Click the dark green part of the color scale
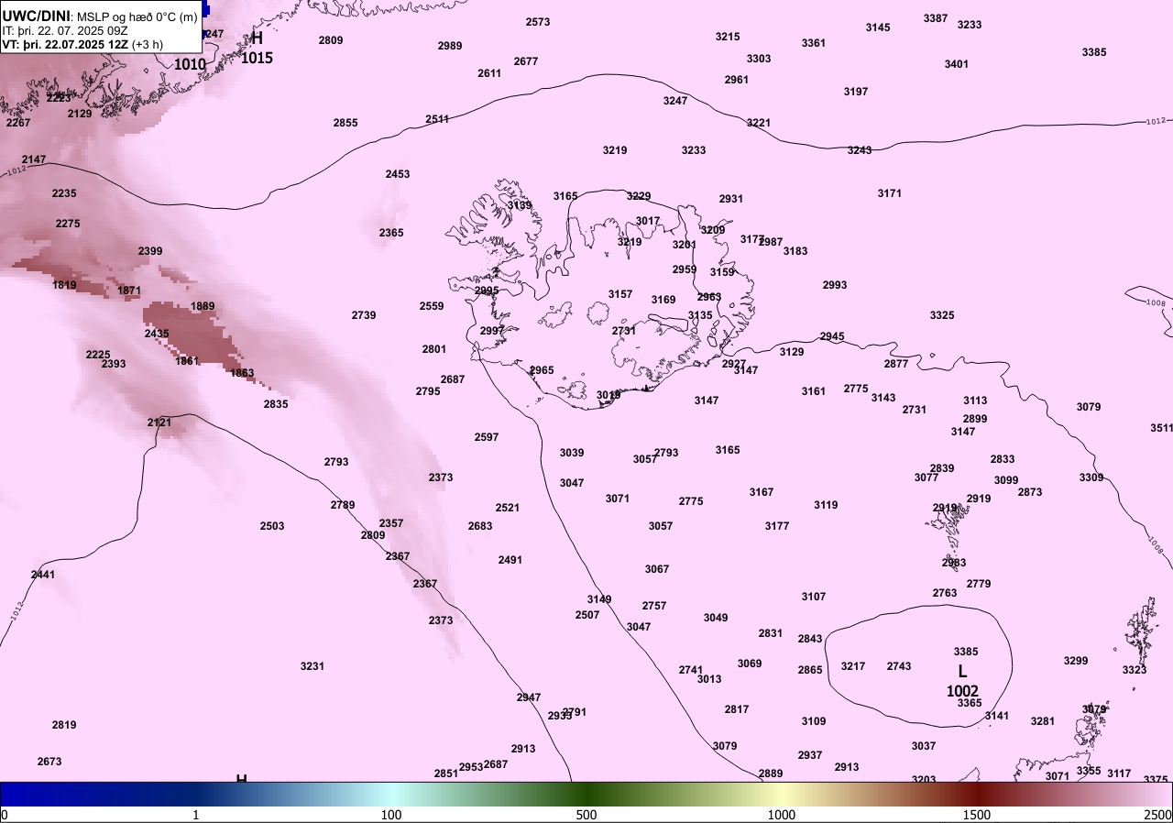 586,794
